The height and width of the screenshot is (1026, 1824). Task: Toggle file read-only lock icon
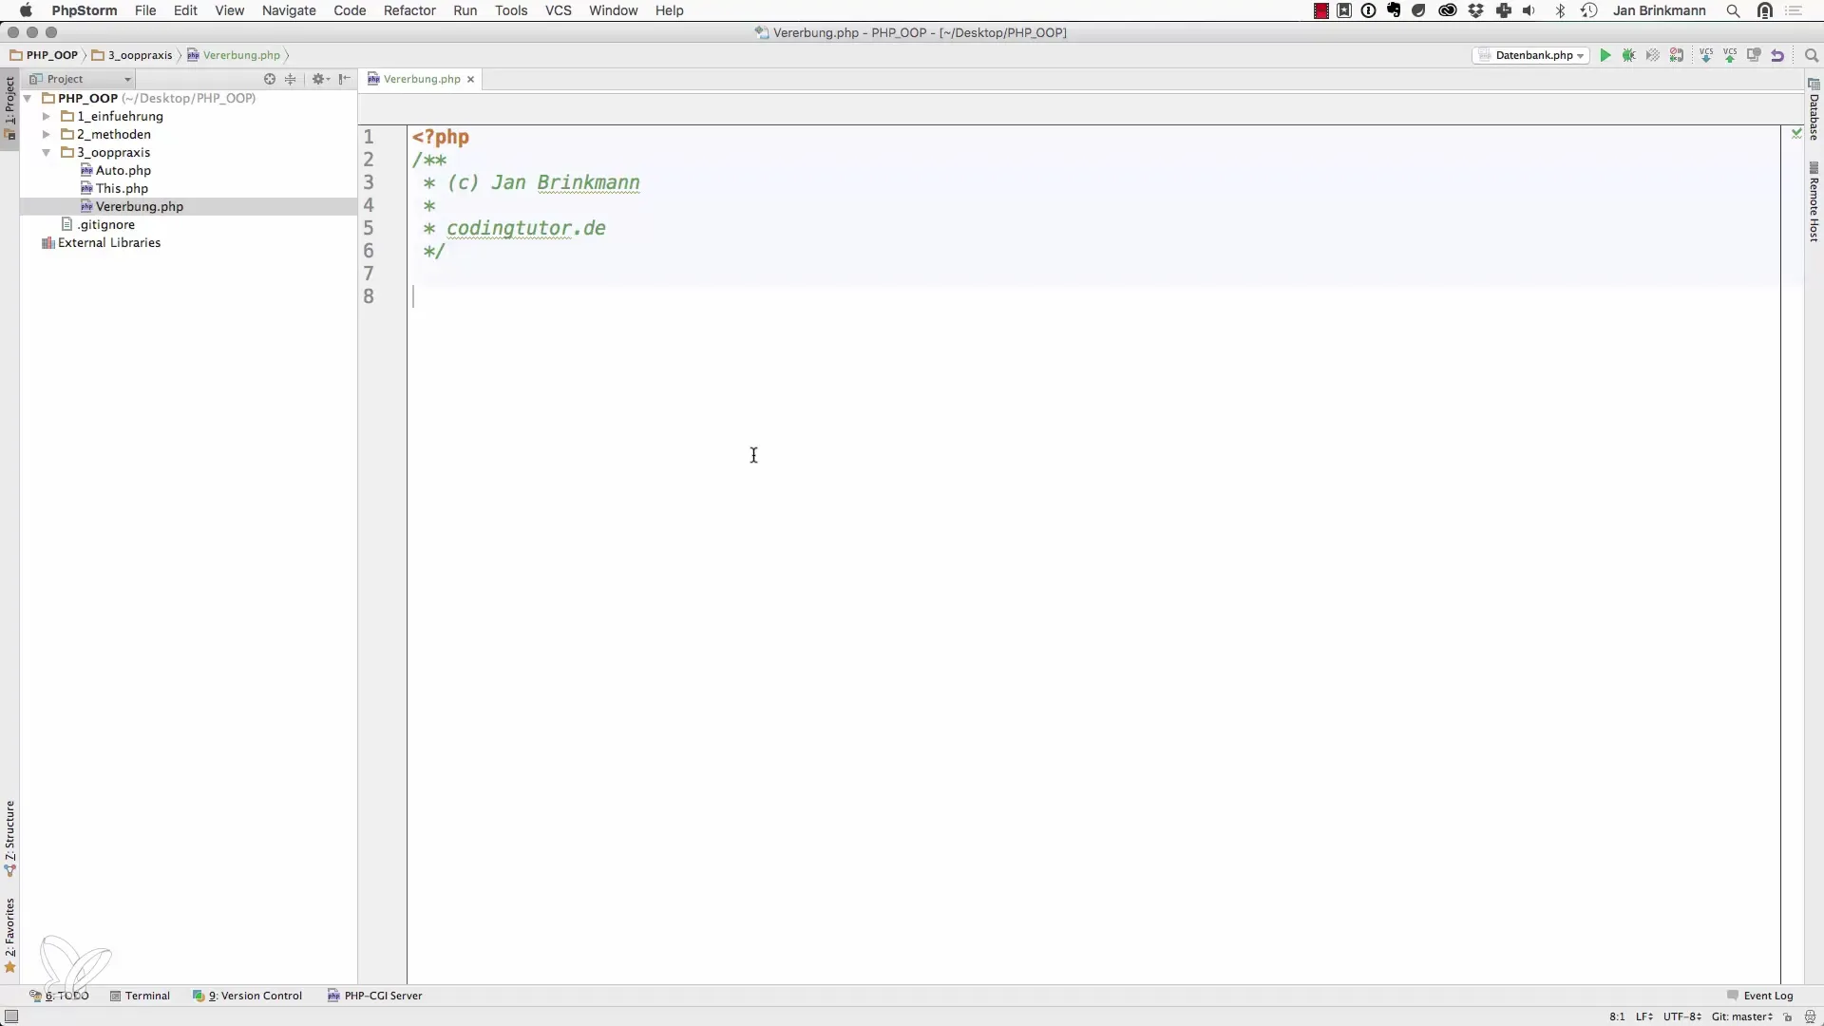click(x=1788, y=1016)
